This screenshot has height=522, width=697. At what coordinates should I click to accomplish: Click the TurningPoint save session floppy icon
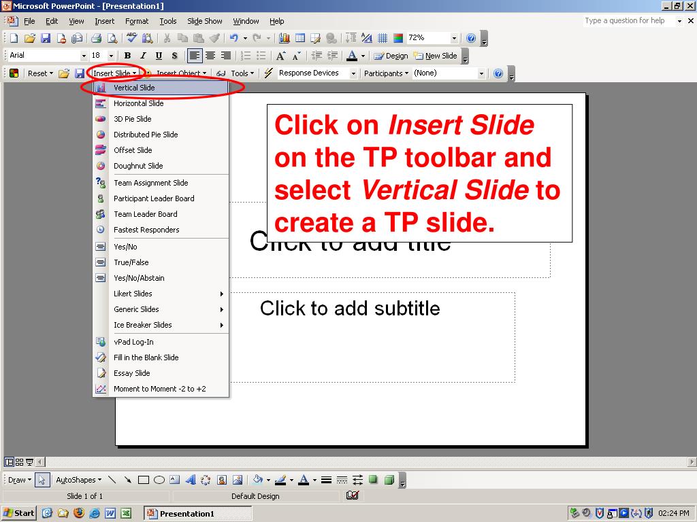coord(80,73)
